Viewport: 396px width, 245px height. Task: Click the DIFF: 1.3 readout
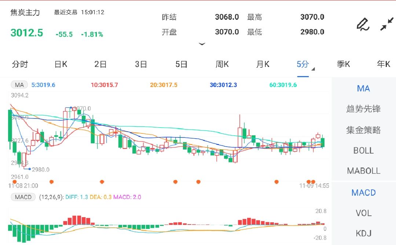pos(77,197)
